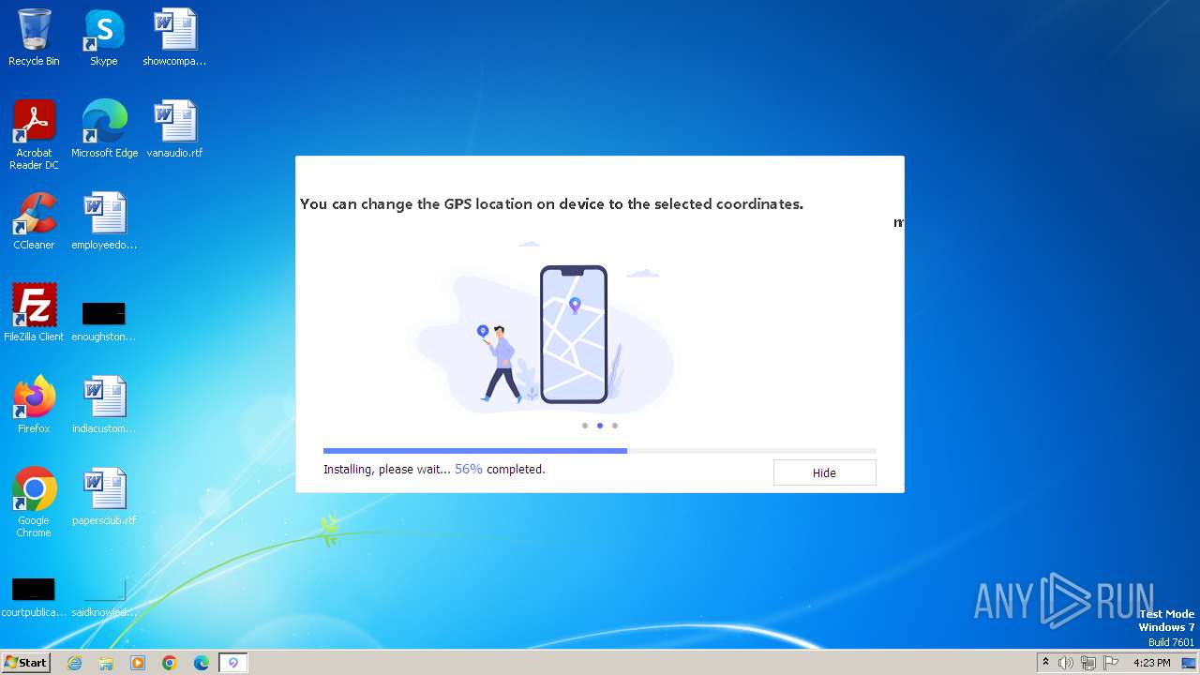Select the first slide indicator dot
Image resolution: width=1200 pixels, height=675 pixels.
click(x=585, y=426)
